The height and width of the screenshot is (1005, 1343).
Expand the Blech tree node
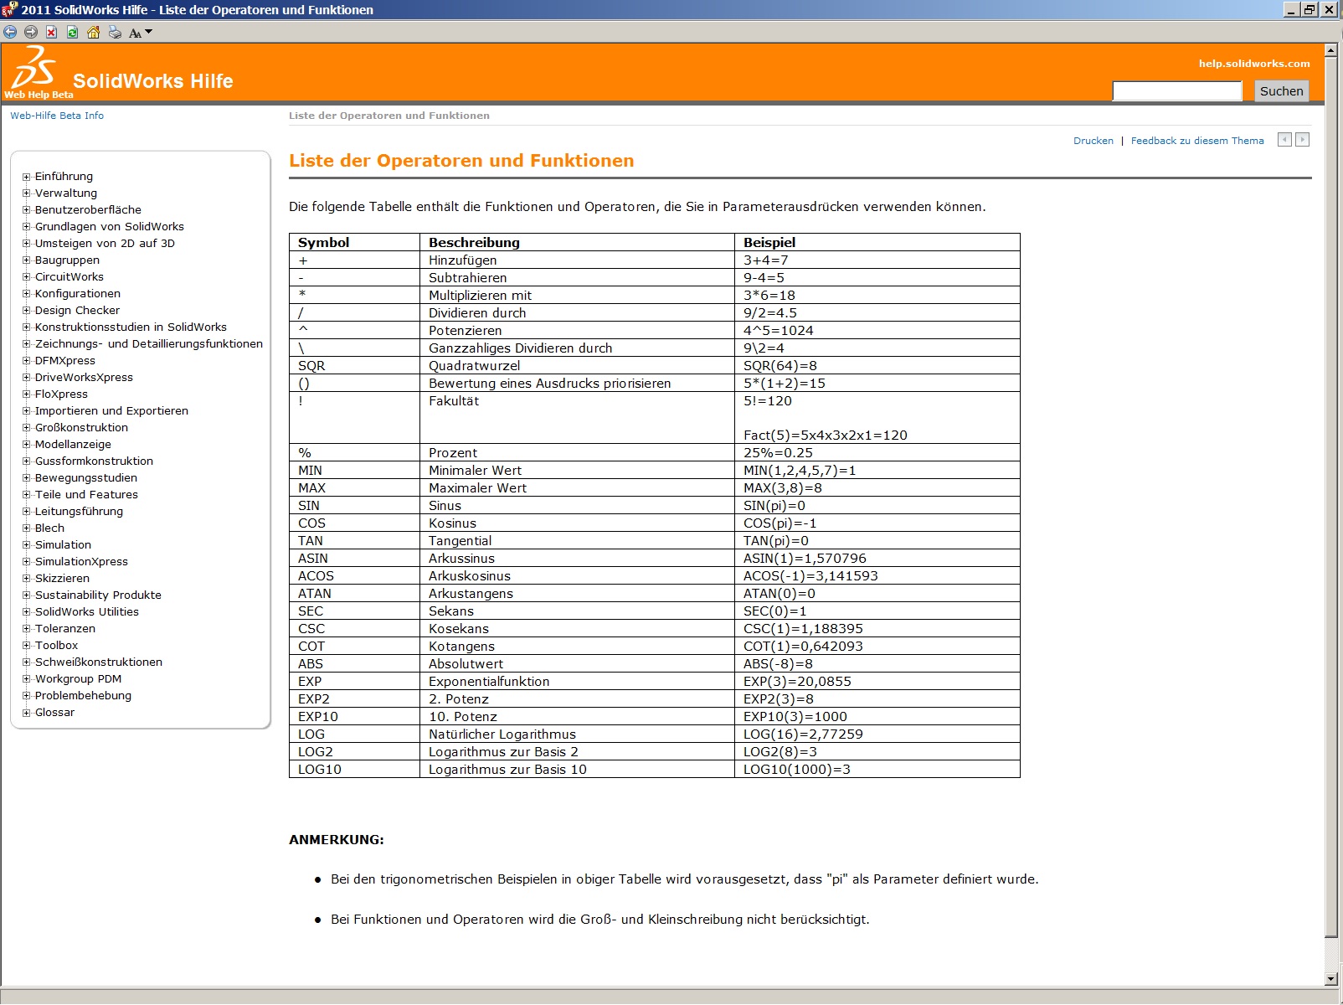(27, 528)
